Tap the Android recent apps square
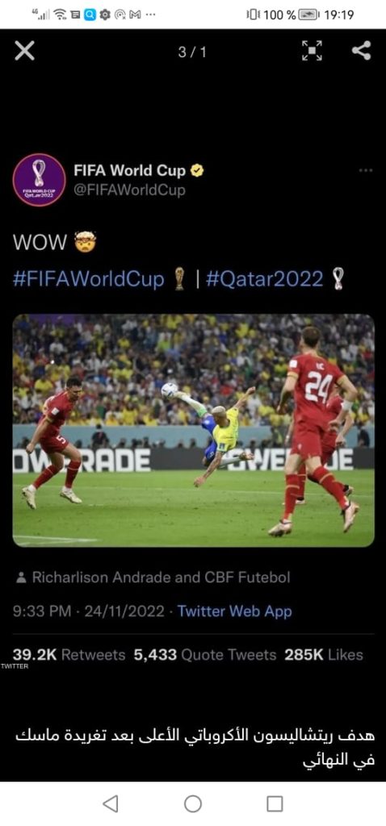 coord(275,804)
